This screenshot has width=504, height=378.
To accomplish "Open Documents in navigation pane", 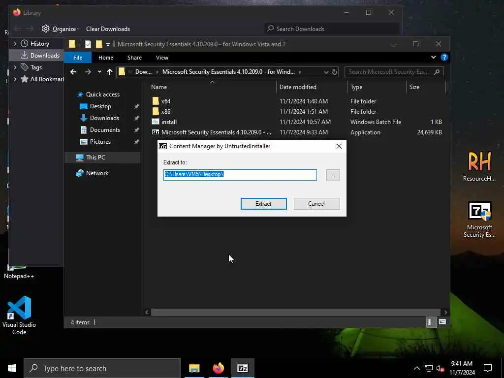I will coord(105,130).
